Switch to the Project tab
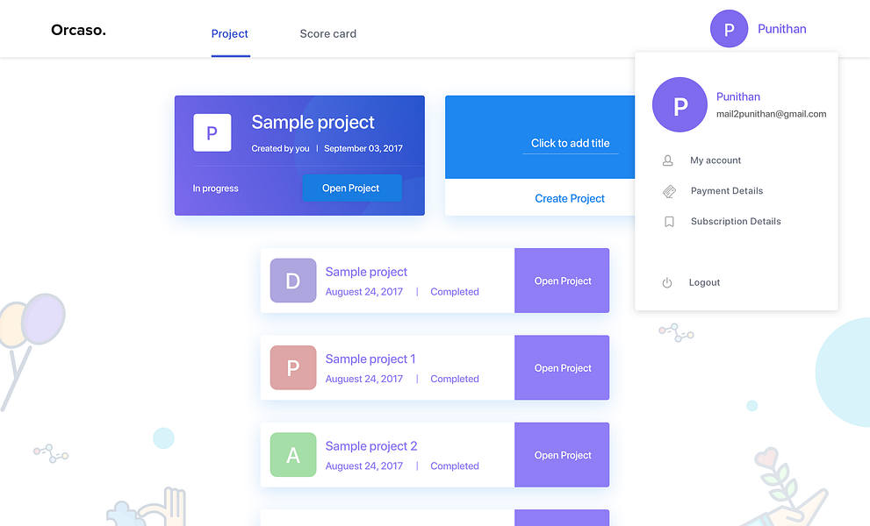This screenshot has height=526, width=870. coord(230,34)
